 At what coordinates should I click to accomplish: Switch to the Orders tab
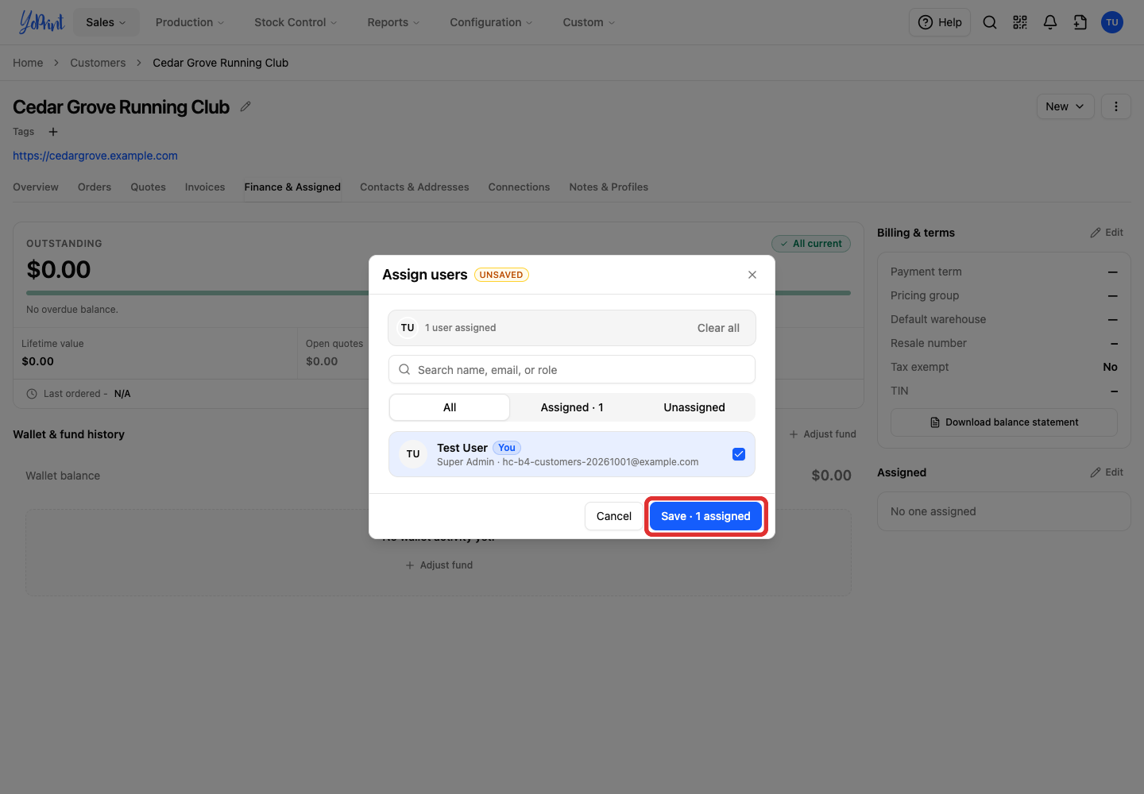pos(95,187)
